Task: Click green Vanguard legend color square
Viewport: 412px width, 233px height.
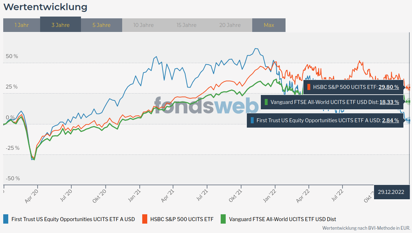Action: (x=224, y=219)
